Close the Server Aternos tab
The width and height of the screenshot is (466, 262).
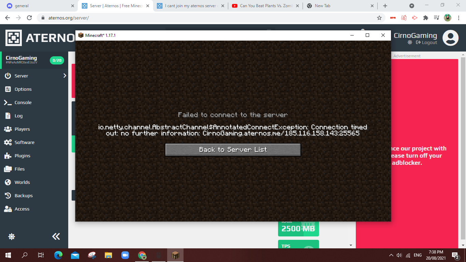pyautogui.click(x=147, y=6)
